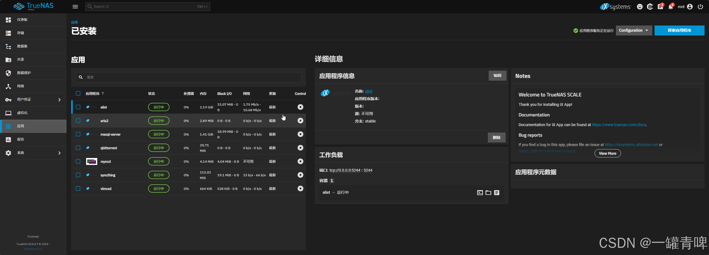Open the 应用 breadcrumb link

(75, 22)
